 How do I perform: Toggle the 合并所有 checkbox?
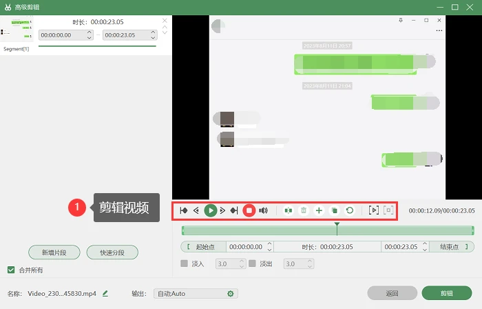pos(11,270)
